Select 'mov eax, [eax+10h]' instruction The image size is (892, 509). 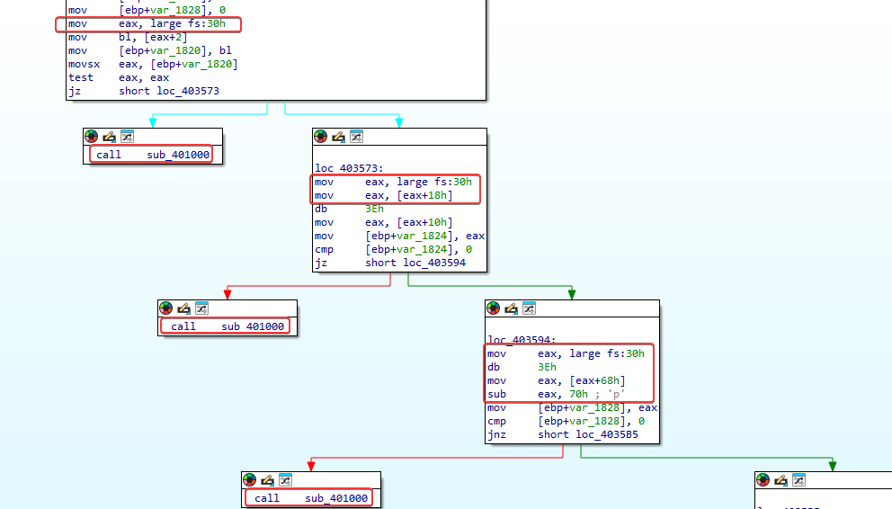pyautogui.click(x=383, y=222)
